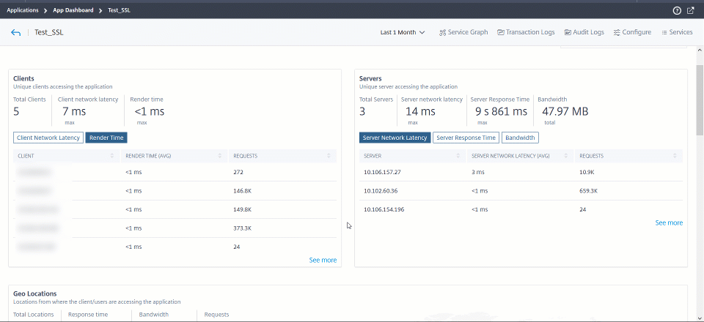This screenshot has width=704, height=322.
Task: Open Transaction Logs
Action: (526, 32)
